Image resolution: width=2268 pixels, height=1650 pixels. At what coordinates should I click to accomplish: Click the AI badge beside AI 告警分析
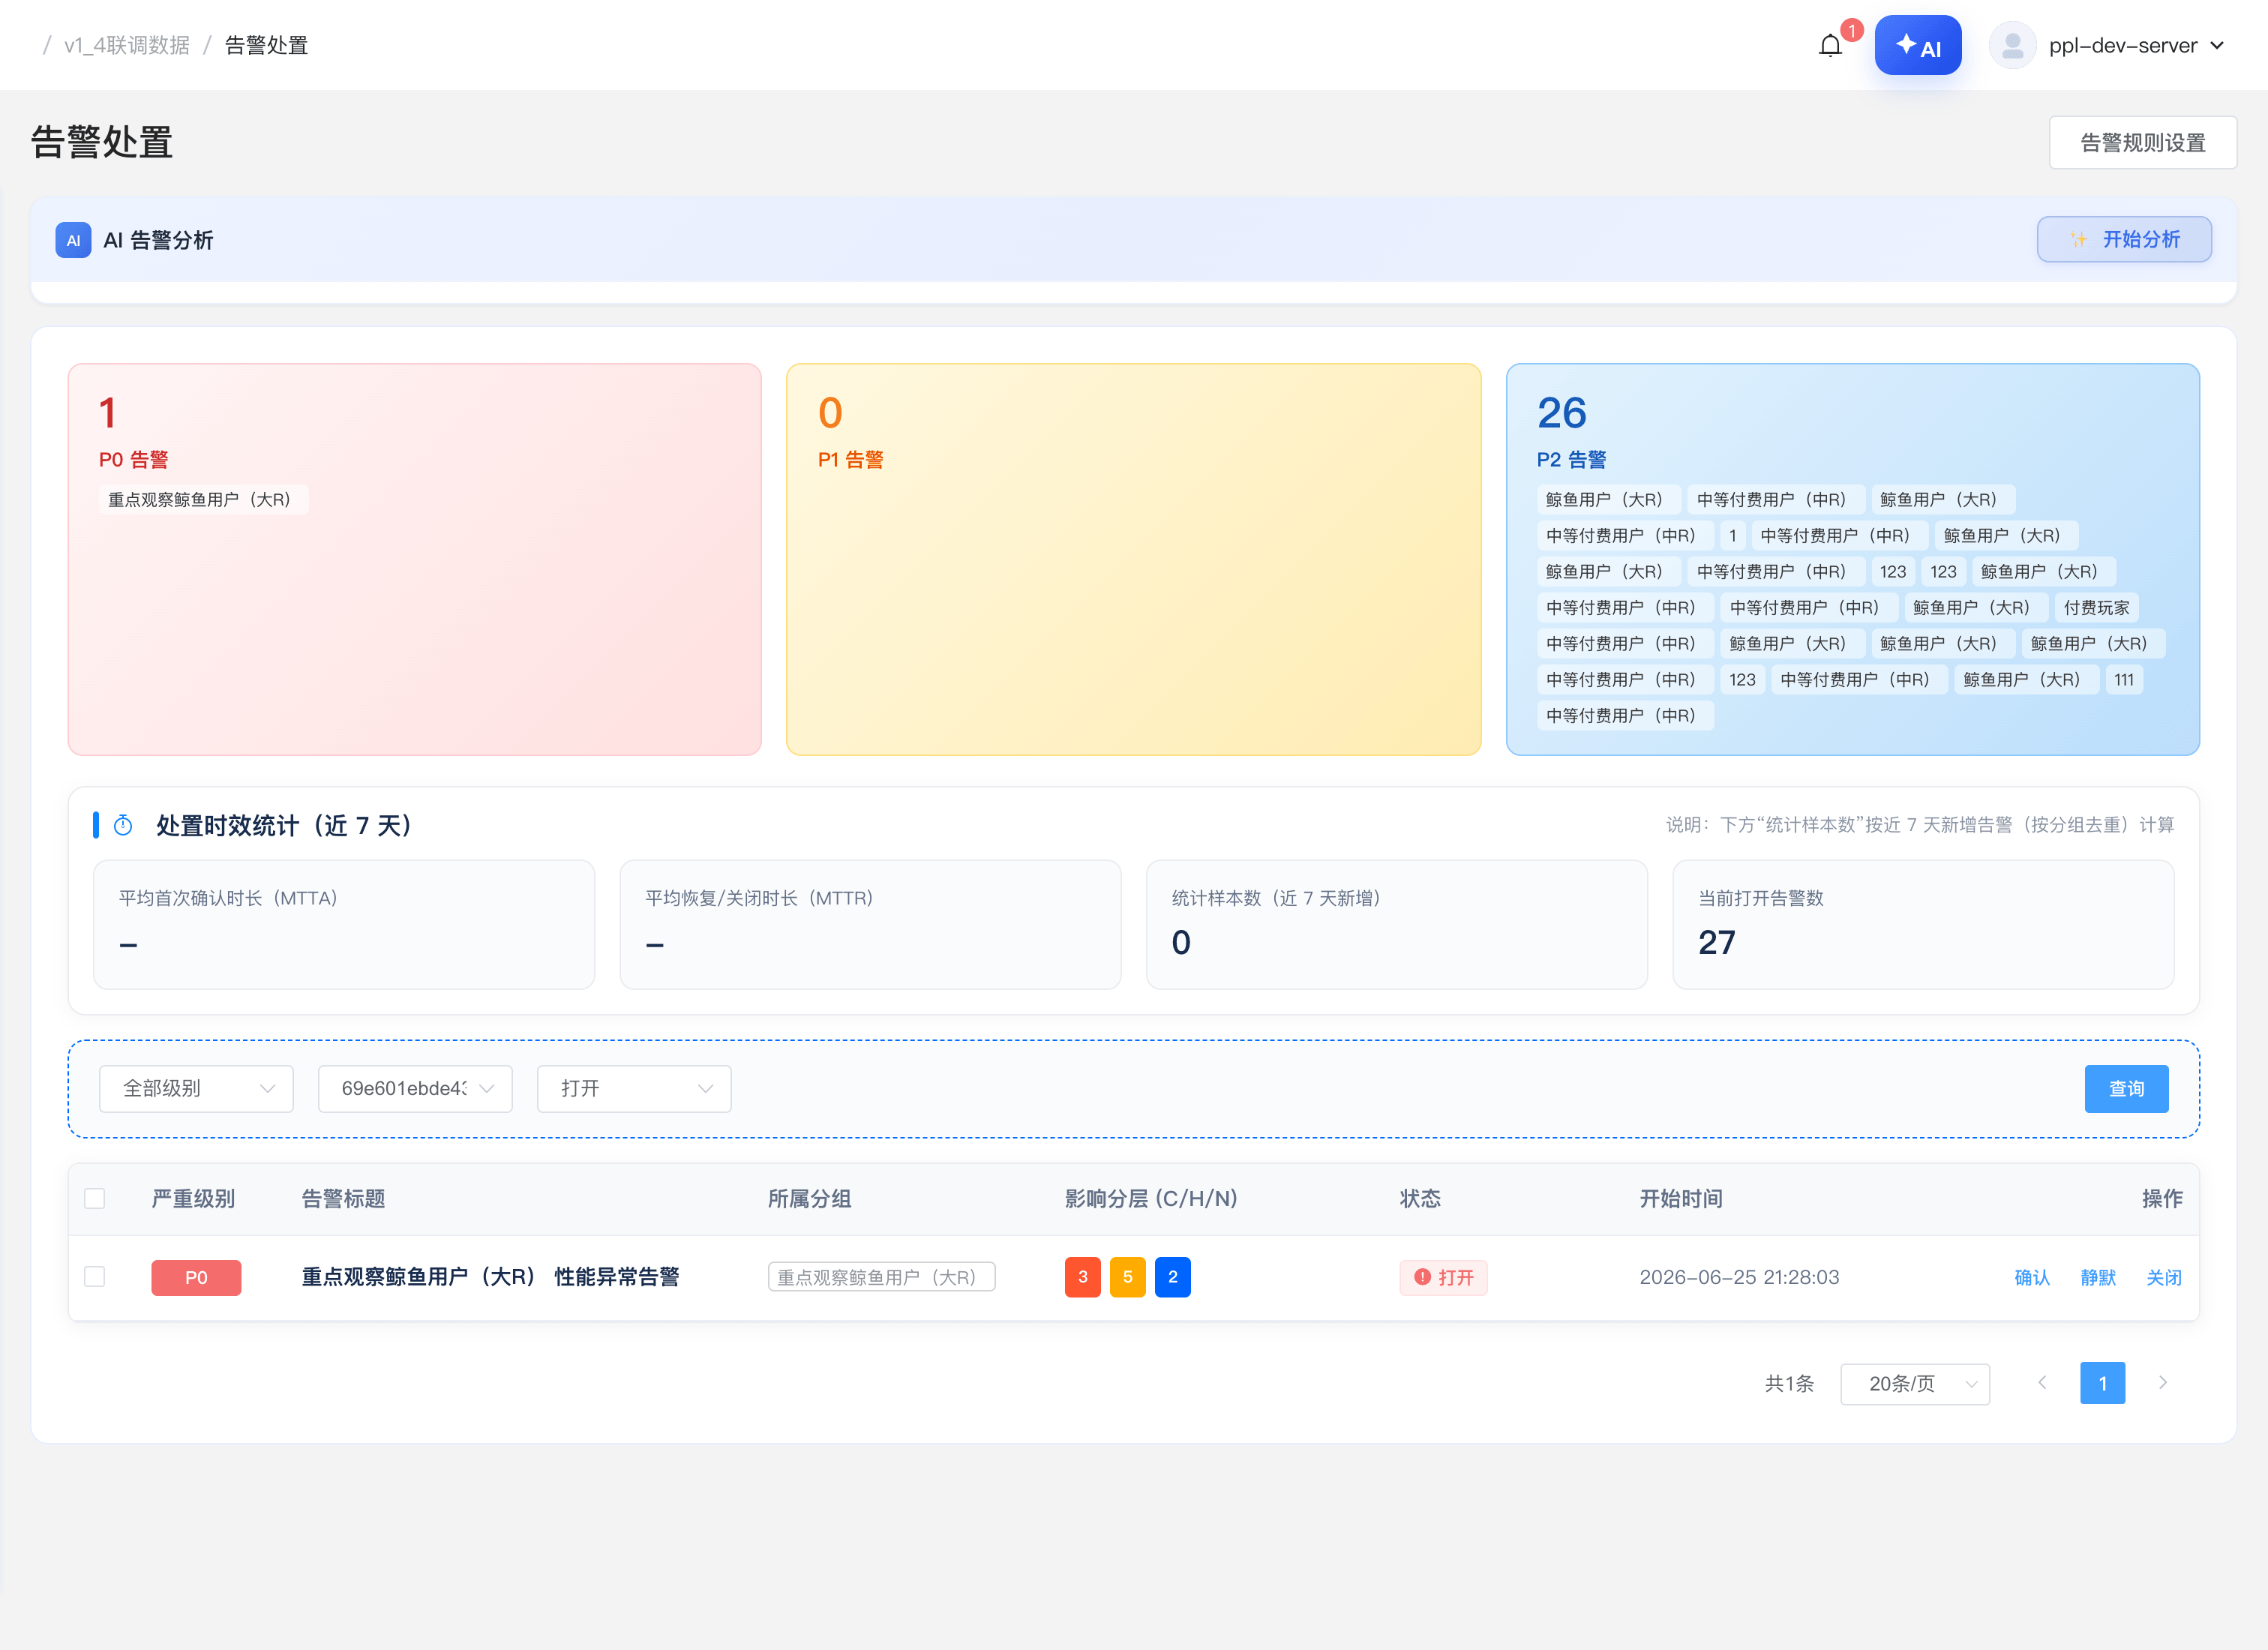73,240
